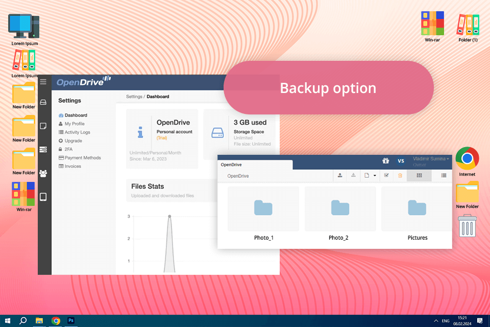
Task: Open the Lorem Ipsum binders desktop icon
Action: (24, 64)
